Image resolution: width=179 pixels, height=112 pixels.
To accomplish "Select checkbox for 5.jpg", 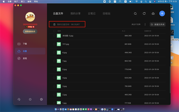I will pos(54,69).
